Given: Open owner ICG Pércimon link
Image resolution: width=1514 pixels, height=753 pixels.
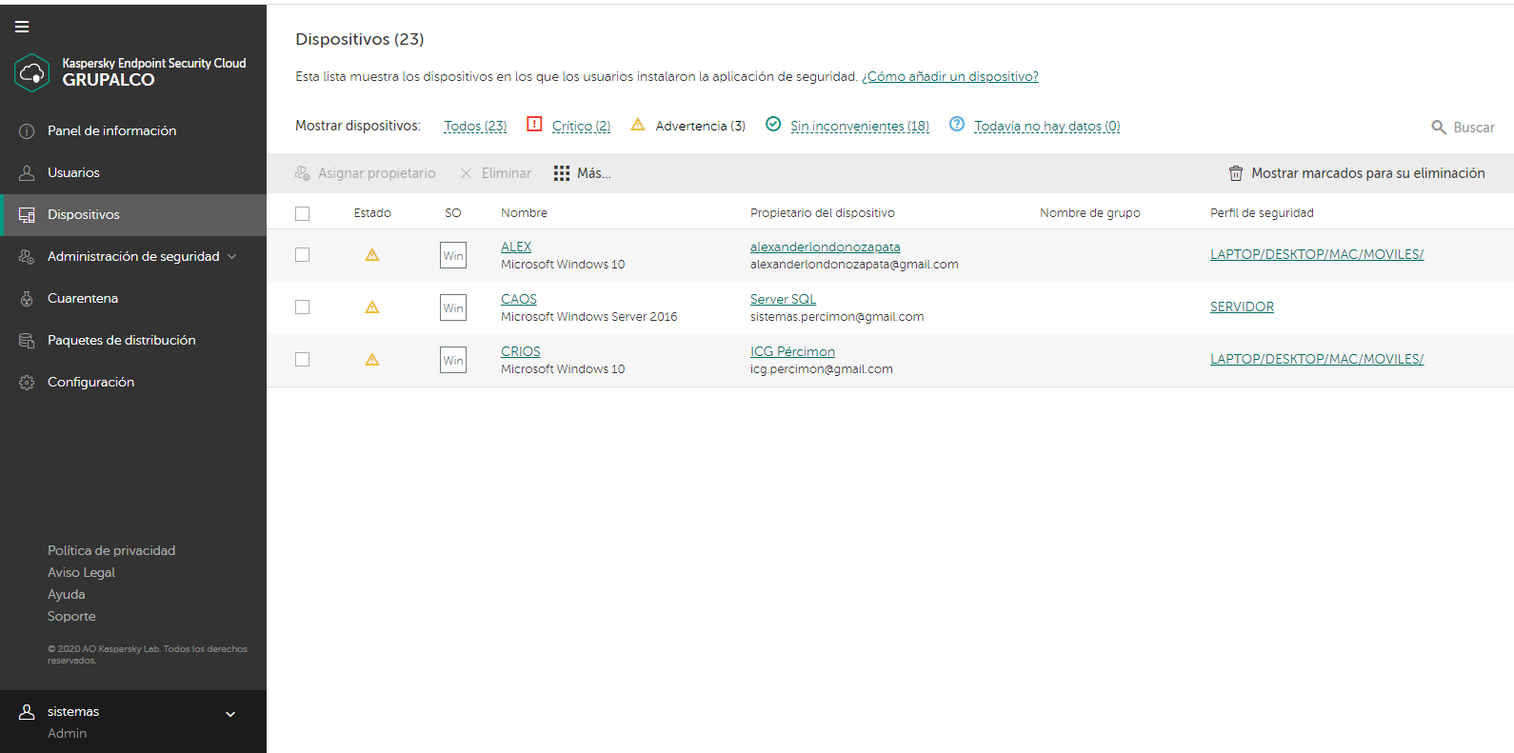Looking at the screenshot, I should (792, 351).
